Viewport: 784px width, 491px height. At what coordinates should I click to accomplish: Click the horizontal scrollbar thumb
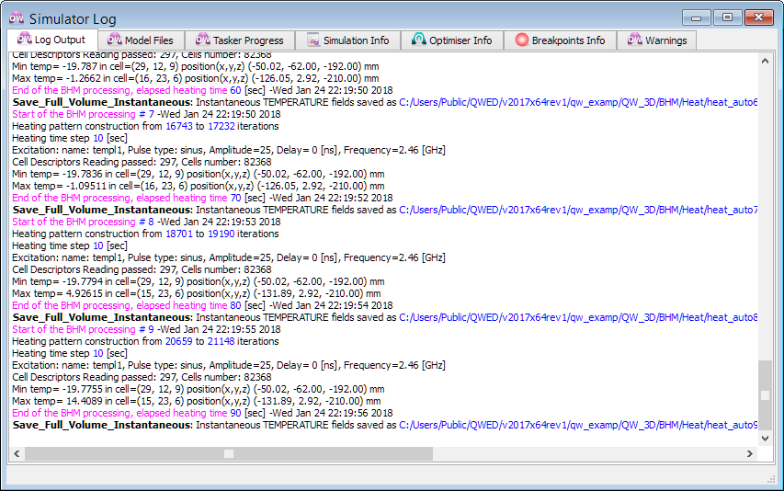(x=230, y=453)
